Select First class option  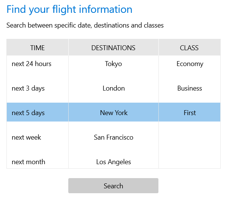pos(190,112)
